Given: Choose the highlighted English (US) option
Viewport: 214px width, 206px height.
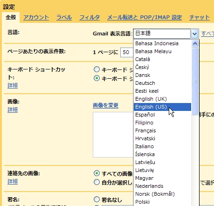Looking at the screenshot, I should click(162, 107).
